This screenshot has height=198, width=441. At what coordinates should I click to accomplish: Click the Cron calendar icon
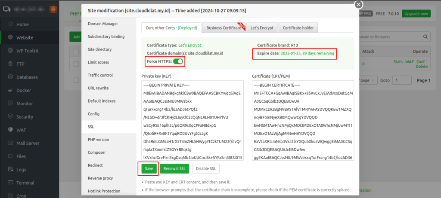coord(10,195)
